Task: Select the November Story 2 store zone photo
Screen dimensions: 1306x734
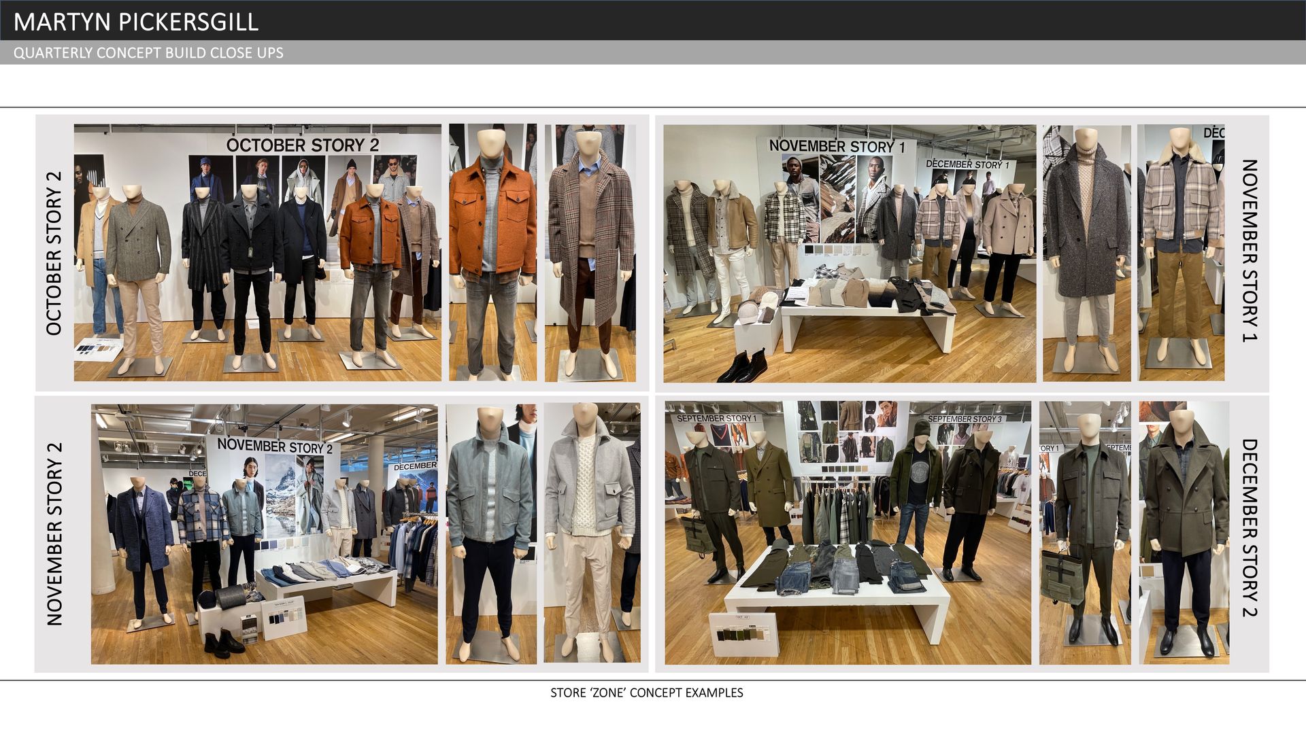Action: (265, 534)
